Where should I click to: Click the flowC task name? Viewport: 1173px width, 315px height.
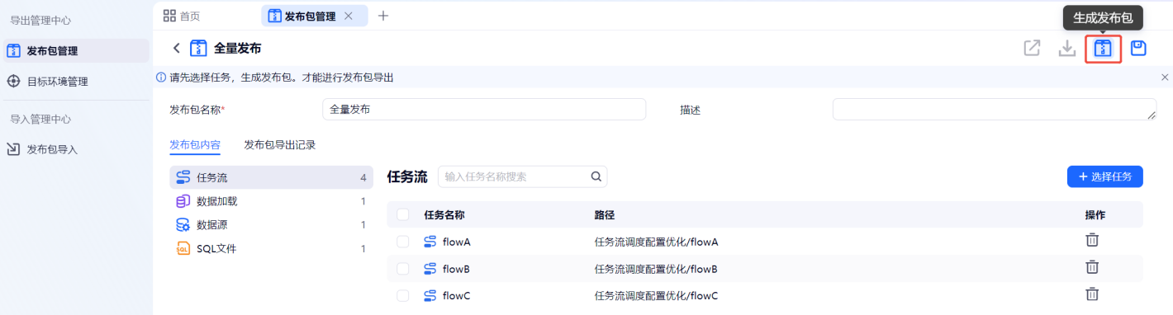457,295
